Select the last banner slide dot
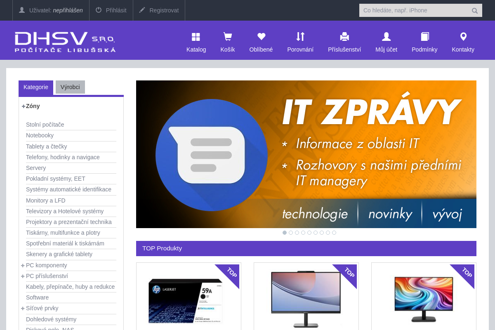Image resolution: width=495 pixels, height=330 pixels. coord(334,233)
